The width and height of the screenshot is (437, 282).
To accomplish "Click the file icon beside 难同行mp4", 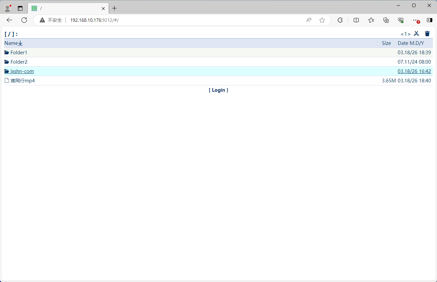I will click(x=7, y=81).
